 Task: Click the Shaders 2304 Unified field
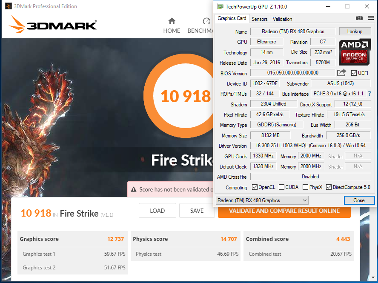(274, 104)
